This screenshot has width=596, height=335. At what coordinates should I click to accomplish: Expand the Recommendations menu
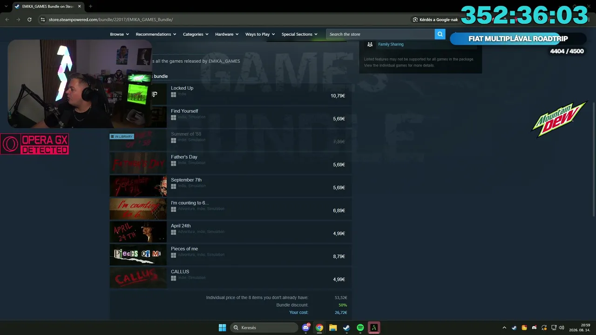156,34
